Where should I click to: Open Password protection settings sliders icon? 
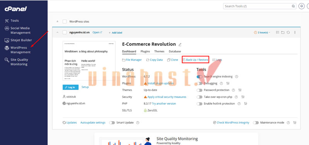(240, 90)
